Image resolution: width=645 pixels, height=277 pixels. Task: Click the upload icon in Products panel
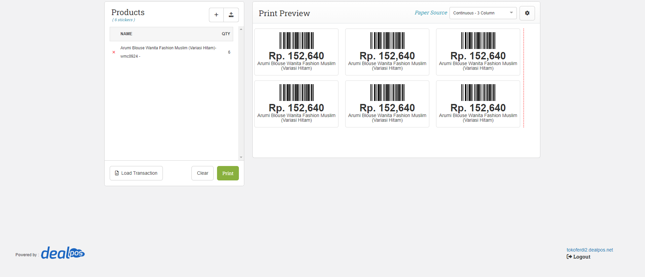click(231, 15)
